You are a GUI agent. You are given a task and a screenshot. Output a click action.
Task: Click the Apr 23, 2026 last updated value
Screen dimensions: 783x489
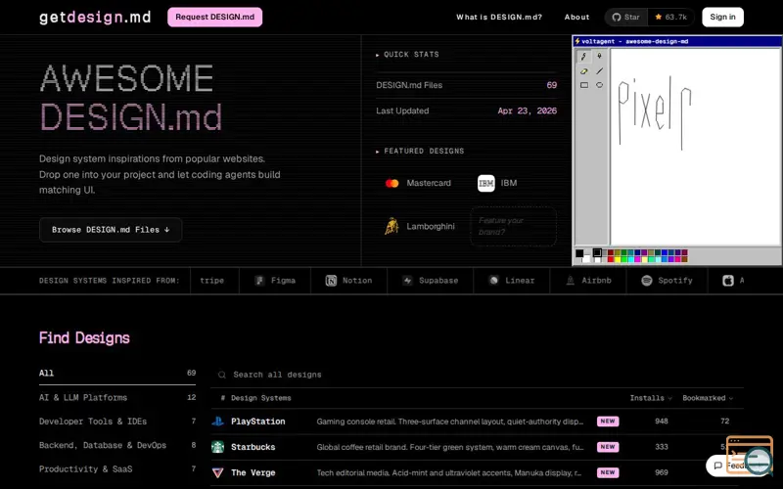pos(528,111)
